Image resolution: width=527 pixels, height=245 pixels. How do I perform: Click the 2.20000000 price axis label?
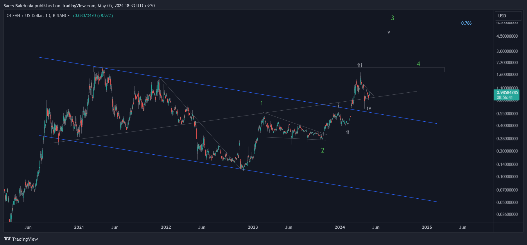tap(507, 63)
